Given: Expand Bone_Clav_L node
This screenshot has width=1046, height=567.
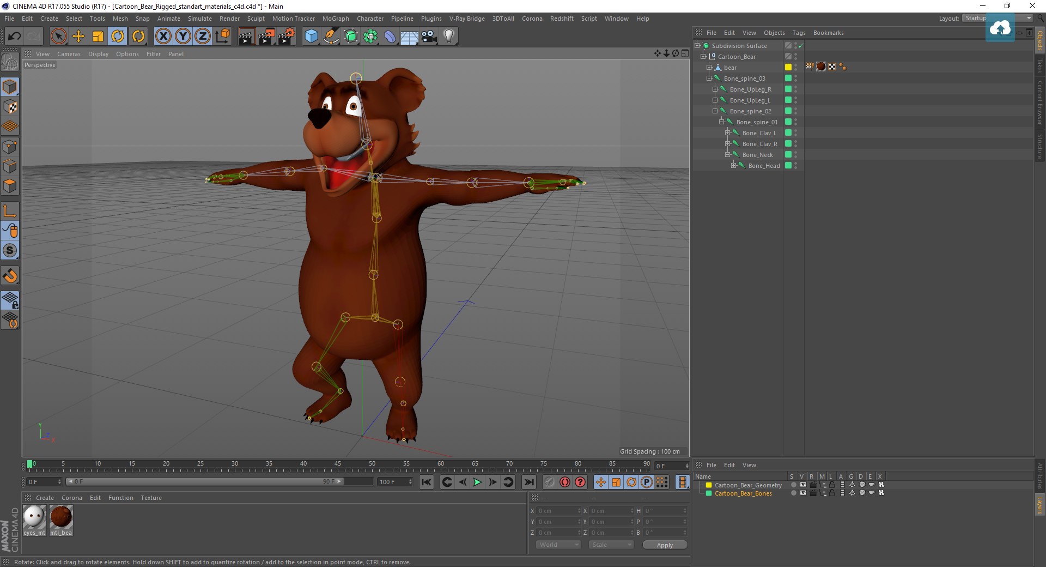Looking at the screenshot, I should click(728, 132).
